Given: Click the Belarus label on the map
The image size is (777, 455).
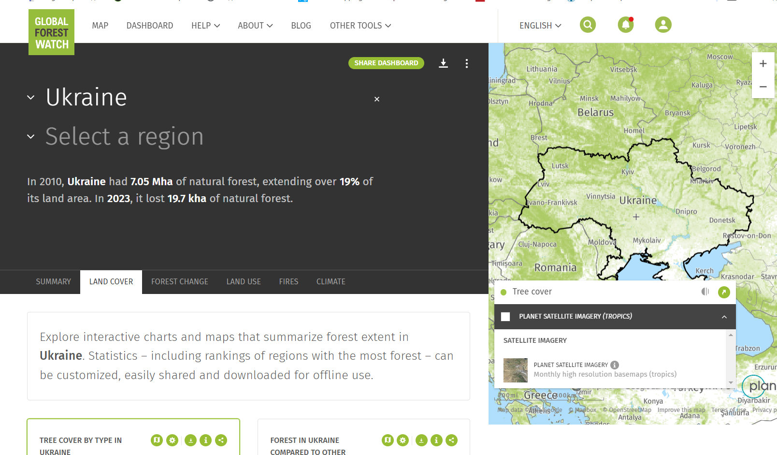Looking at the screenshot, I should tap(596, 112).
